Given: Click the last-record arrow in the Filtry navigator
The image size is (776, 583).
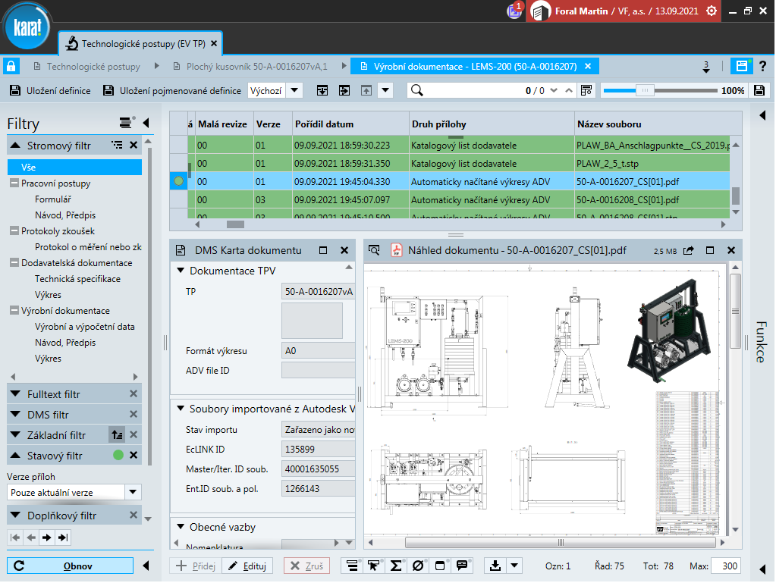Looking at the screenshot, I should point(63,538).
